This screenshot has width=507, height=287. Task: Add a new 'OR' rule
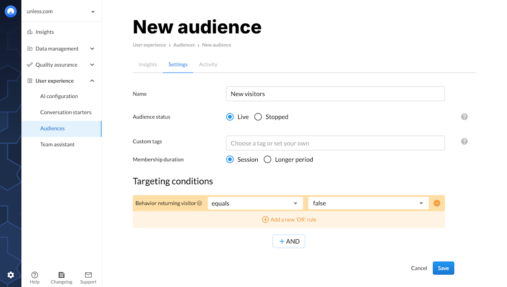[289, 219]
